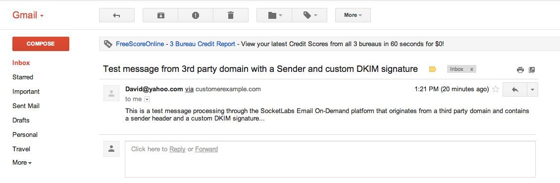This screenshot has height=183, width=560.
Task: Report spam using the exclamation icon
Action: [x=196, y=15]
